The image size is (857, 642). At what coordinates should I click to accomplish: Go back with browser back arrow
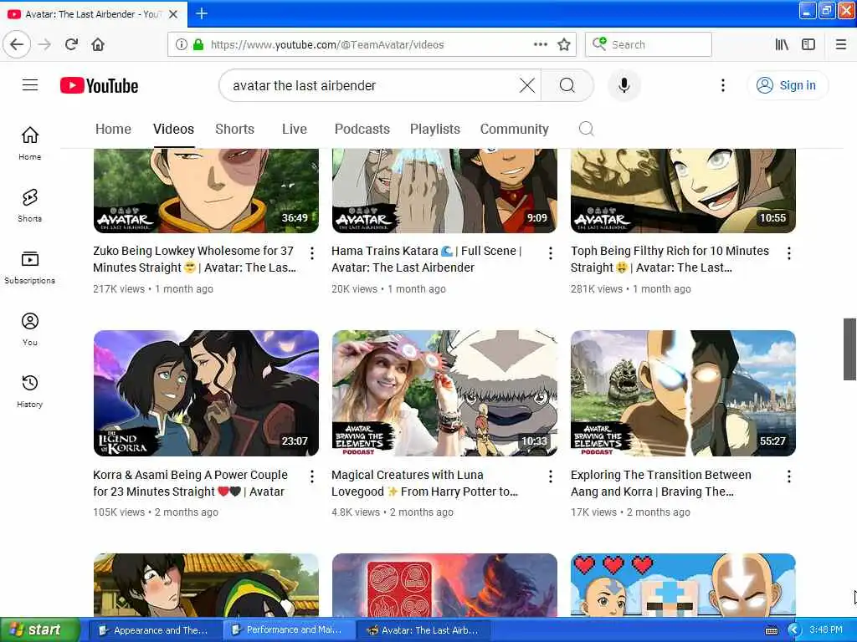[17, 44]
